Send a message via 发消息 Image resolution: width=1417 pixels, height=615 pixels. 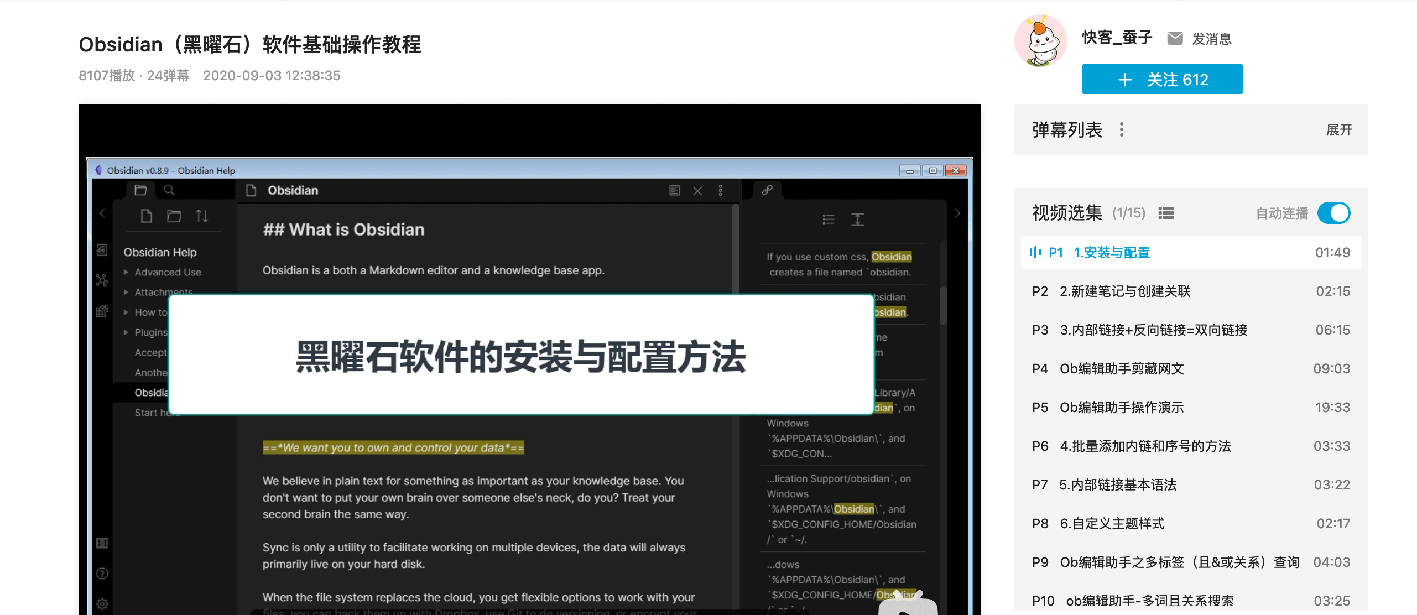1211,39
